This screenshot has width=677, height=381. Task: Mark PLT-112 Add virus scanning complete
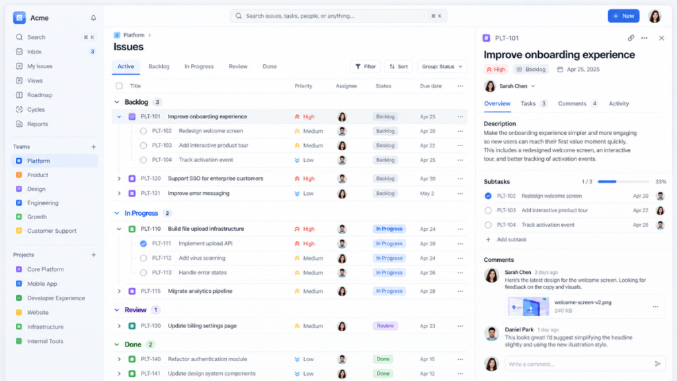coord(143,259)
